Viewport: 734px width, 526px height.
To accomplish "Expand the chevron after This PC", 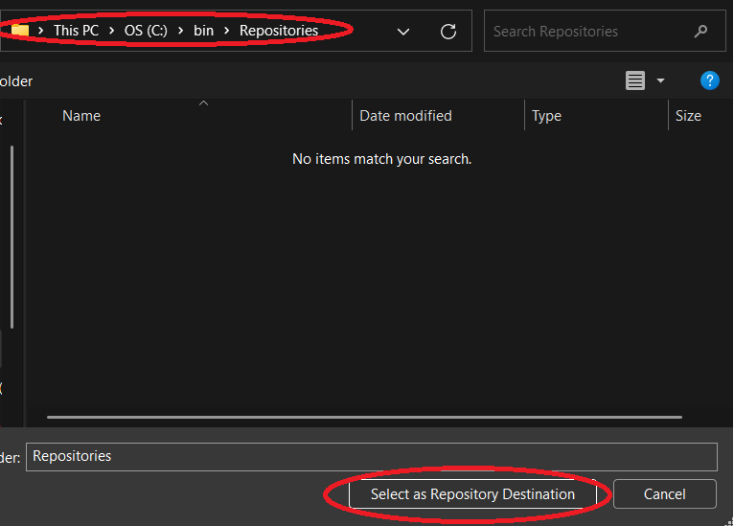I will coord(111,31).
